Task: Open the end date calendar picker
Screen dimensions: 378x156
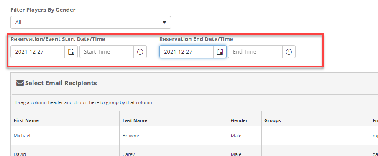Action: click(220, 51)
